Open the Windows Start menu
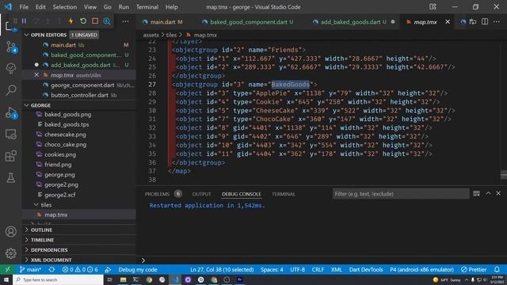Image resolution: width=507 pixels, height=285 pixels. tap(6, 279)
